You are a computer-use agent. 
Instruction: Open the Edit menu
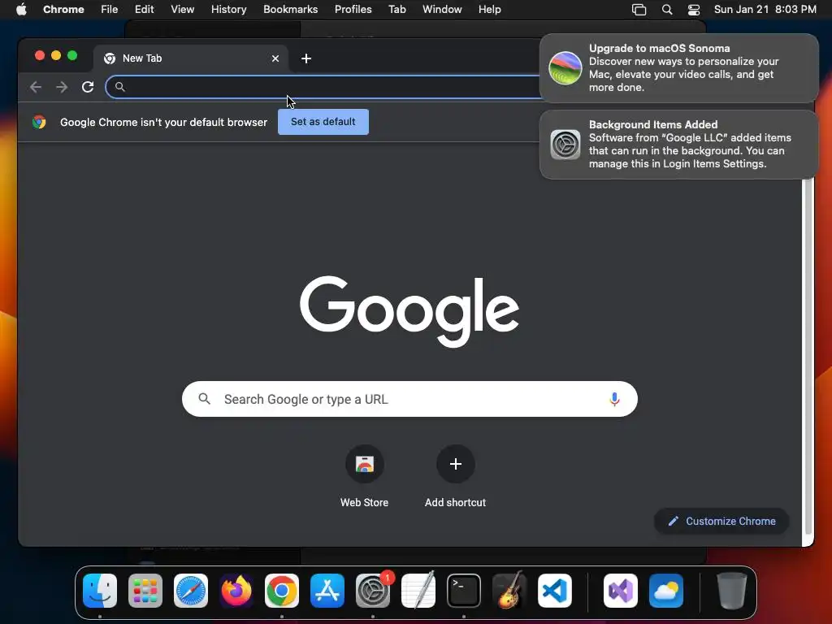tap(144, 10)
